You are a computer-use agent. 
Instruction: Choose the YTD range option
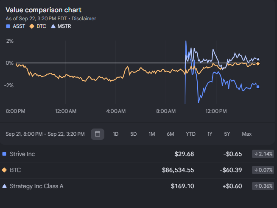pyautogui.click(x=190, y=134)
